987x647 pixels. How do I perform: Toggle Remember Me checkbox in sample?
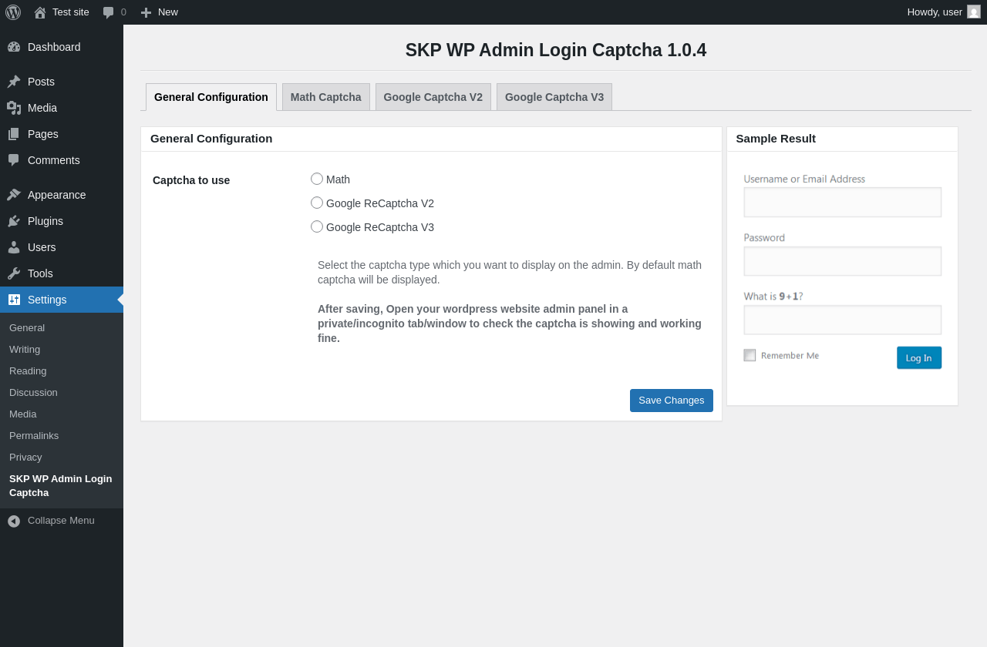[x=750, y=355]
